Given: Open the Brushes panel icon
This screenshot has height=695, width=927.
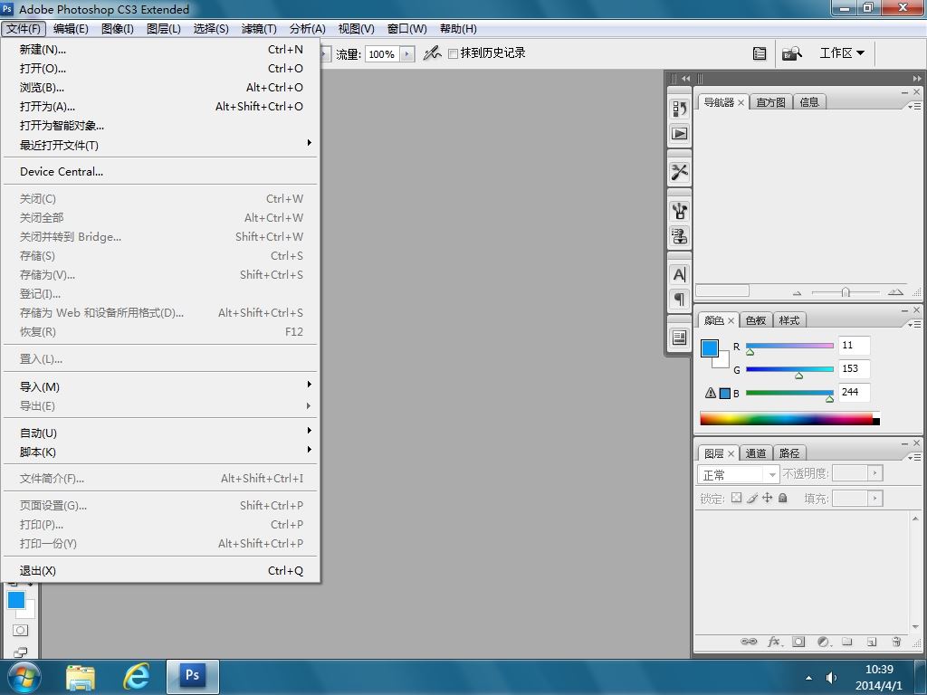Looking at the screenshot, I should coord(679,211).
